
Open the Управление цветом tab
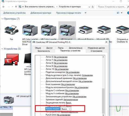coord(96,48)
